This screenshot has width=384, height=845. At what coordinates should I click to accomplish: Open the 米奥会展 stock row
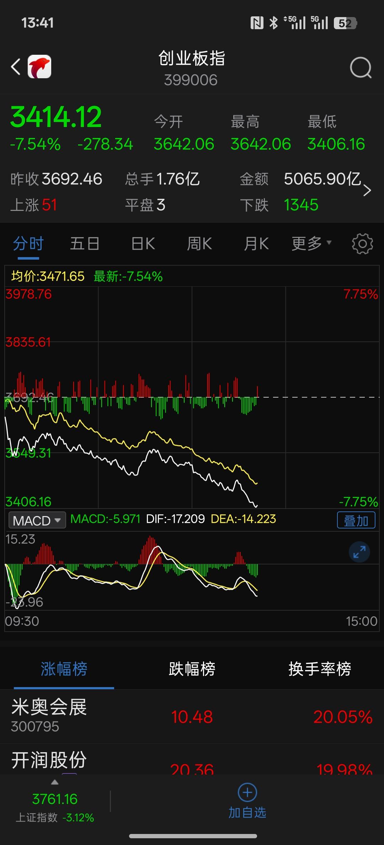pyautogui.click(x=192, y=716)
